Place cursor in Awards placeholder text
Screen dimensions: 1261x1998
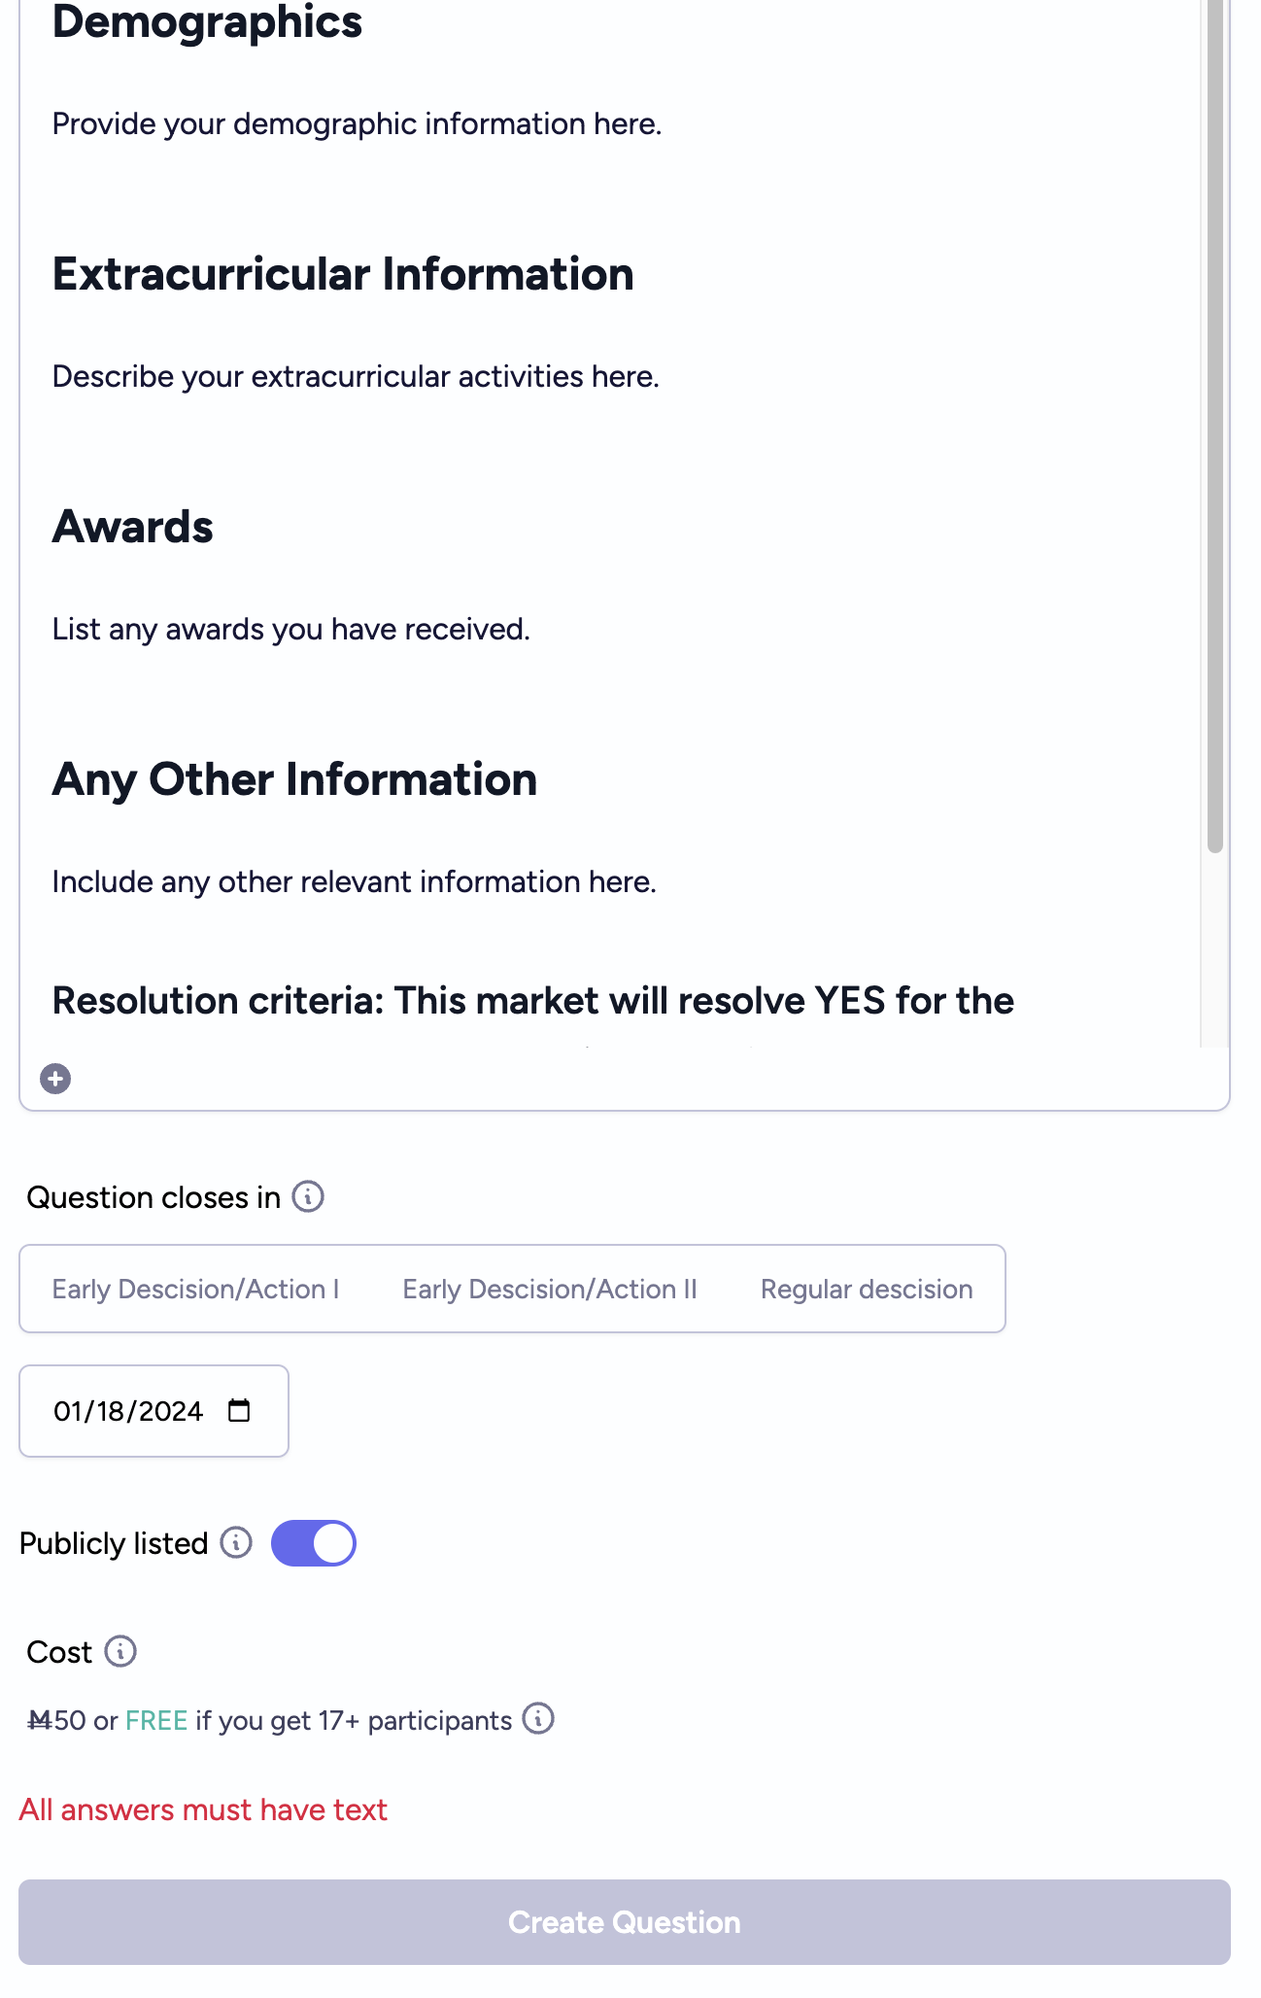tap(291, 629)
